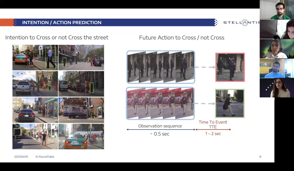Click the green-bordered crossing pedestrian image

230,103
